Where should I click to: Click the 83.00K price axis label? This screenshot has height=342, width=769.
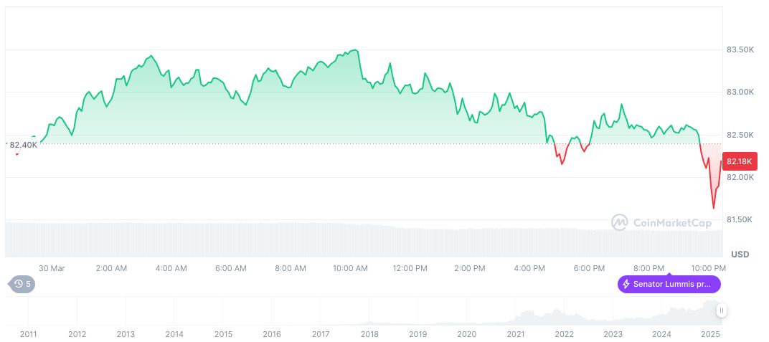tap(740, 92)
